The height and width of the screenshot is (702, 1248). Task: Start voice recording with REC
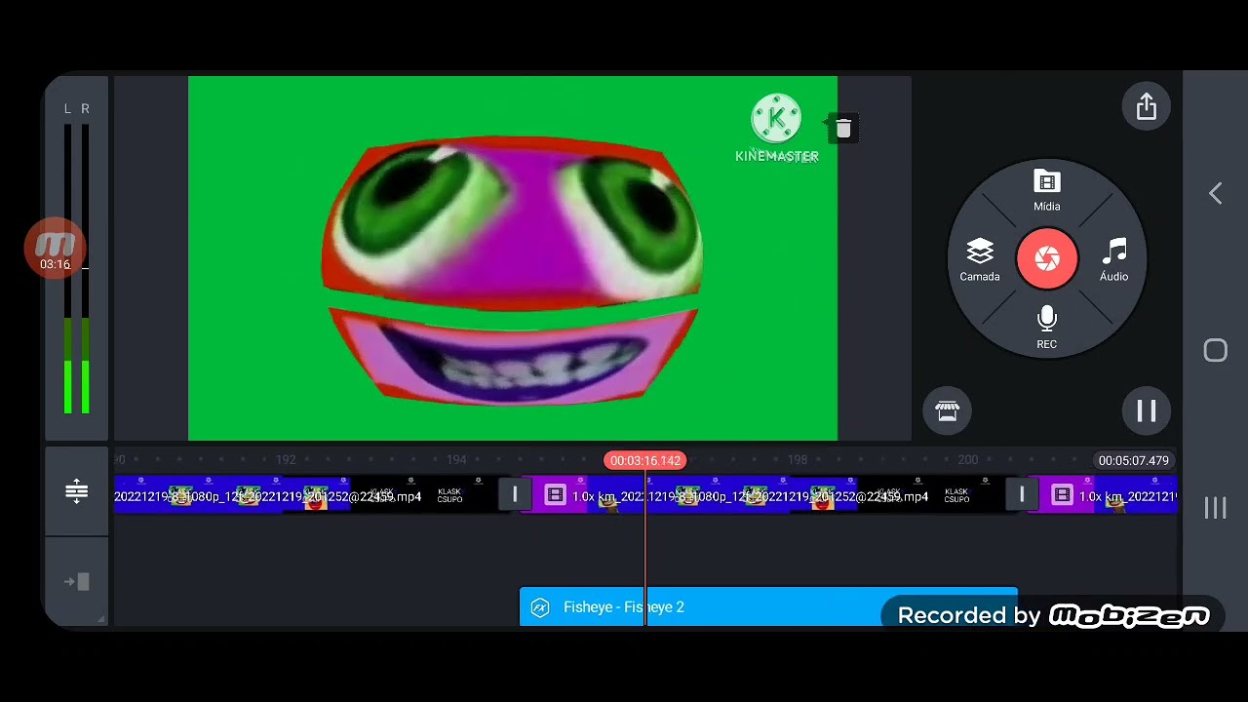(1046, 328)
